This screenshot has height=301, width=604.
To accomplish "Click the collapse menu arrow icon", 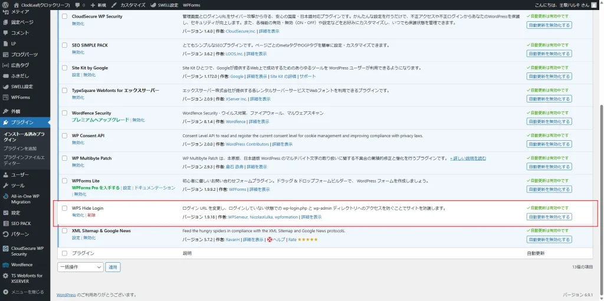I will tap(6, 292).
